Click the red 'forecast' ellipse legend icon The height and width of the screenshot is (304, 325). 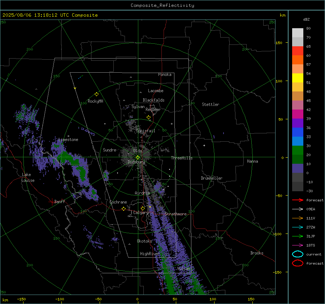point(298,263)
